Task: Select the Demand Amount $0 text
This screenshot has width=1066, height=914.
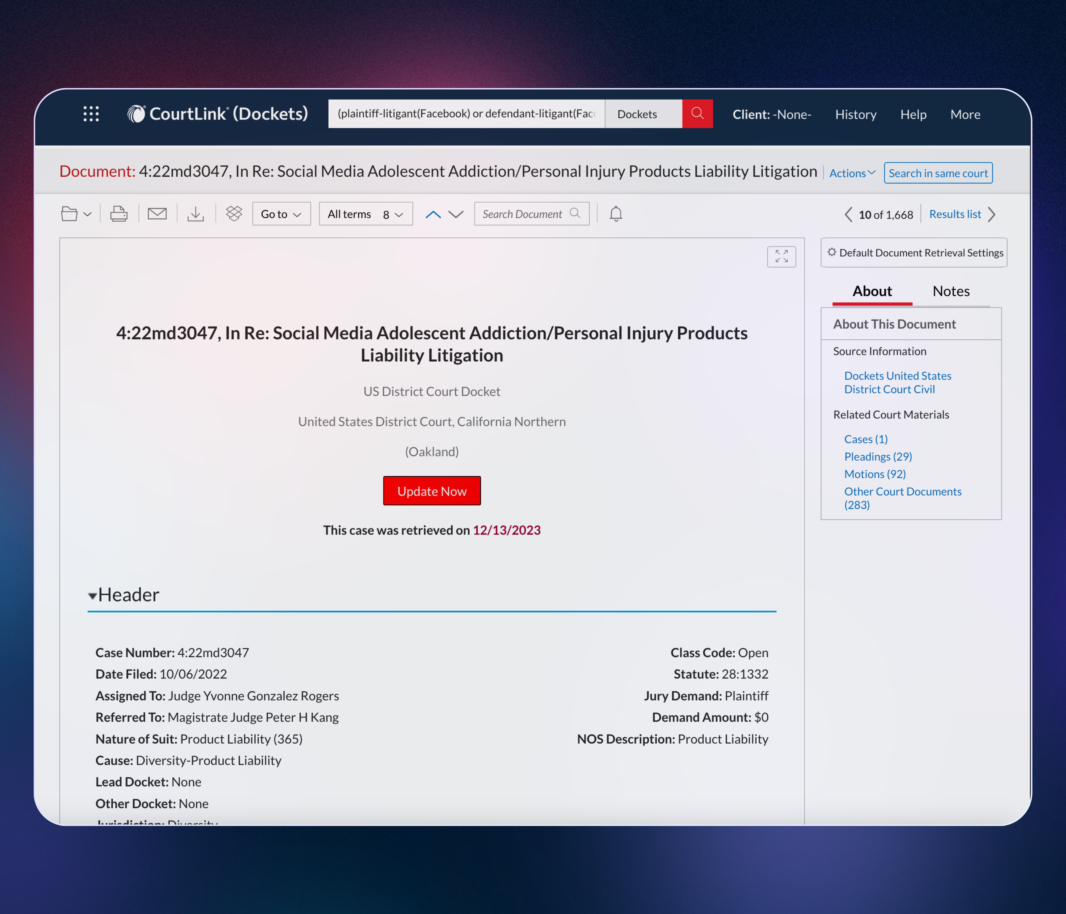Action: pyautogui.click(x=710, y=717)
